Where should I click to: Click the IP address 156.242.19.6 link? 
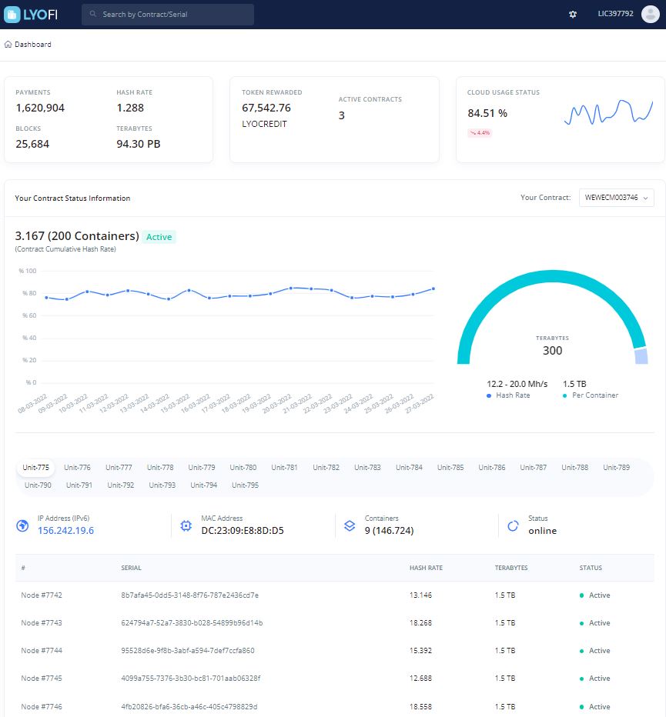65,530
